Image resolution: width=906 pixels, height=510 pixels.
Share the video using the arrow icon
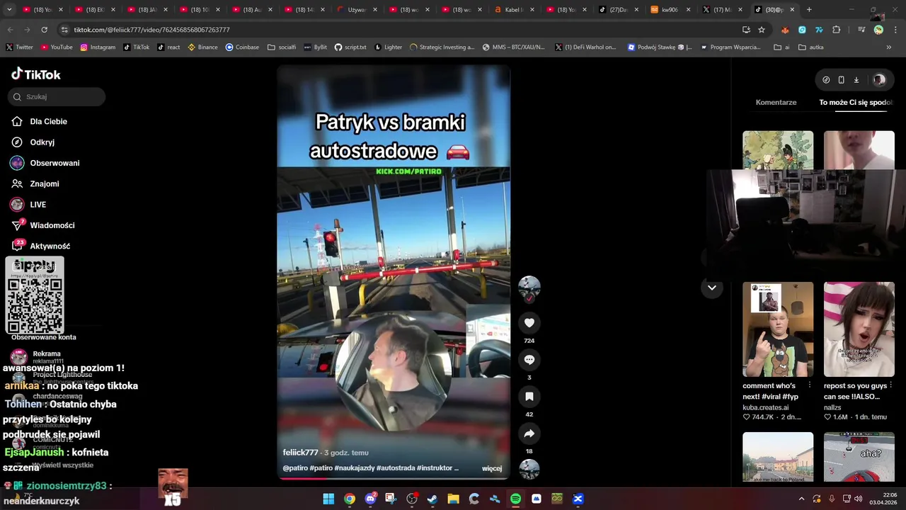coord(529,433)
